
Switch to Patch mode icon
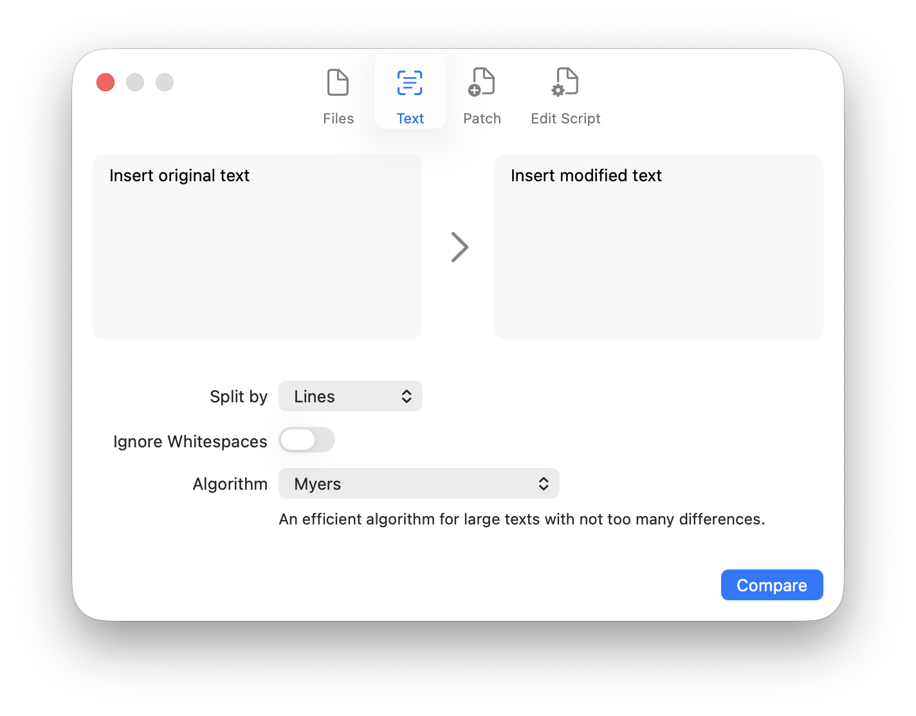click(x=482, y=83)
